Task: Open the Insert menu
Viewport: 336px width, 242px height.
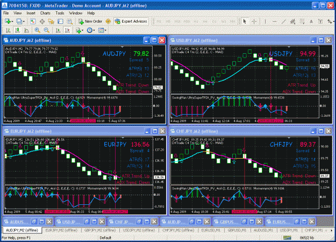Action: click(31, 13)
